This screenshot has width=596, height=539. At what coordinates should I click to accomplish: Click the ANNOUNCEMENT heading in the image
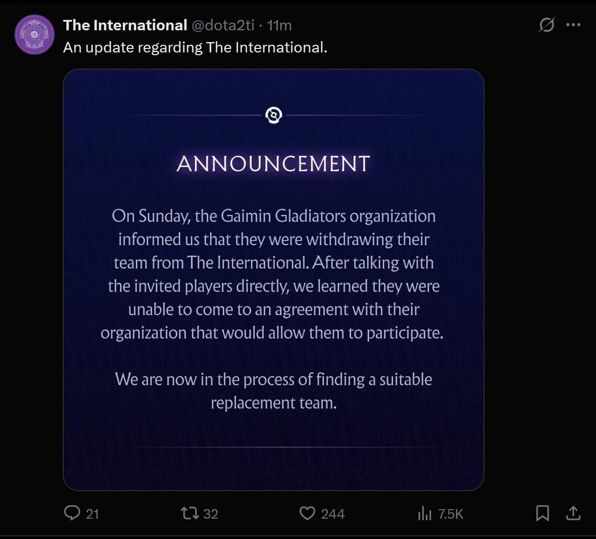point(273,164)
